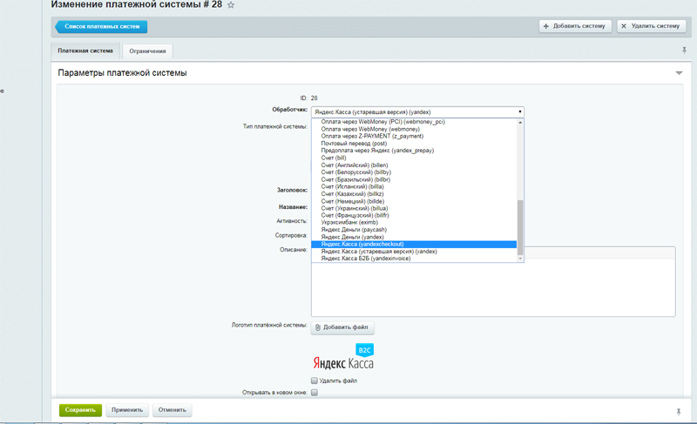The image size is (697, 424).
Task: Click the Применить button
Action: 127,410
